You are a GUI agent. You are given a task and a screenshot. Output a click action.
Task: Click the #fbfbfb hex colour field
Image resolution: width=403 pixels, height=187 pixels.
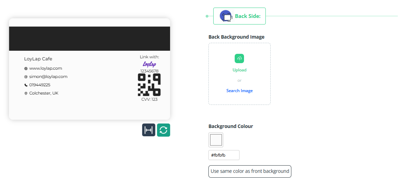click(224, 155)
